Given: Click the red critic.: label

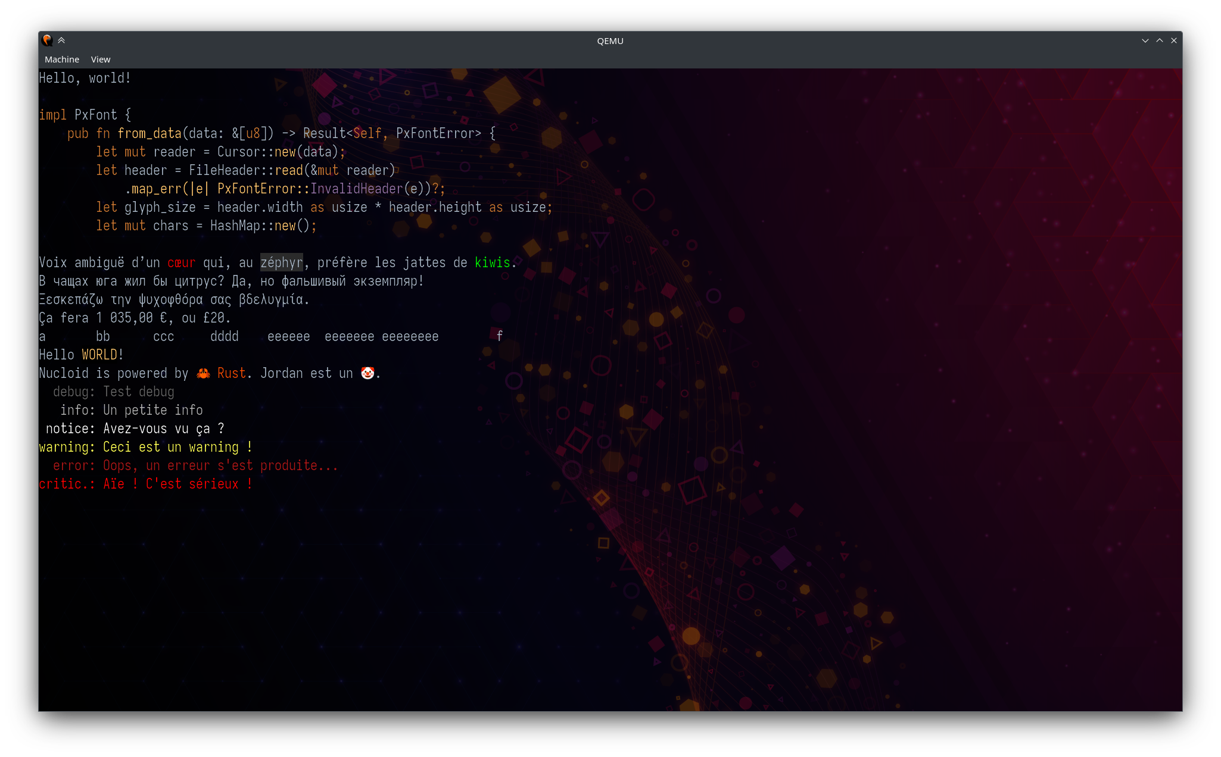Looking at the screenshot, I should (x=66, y=484).
